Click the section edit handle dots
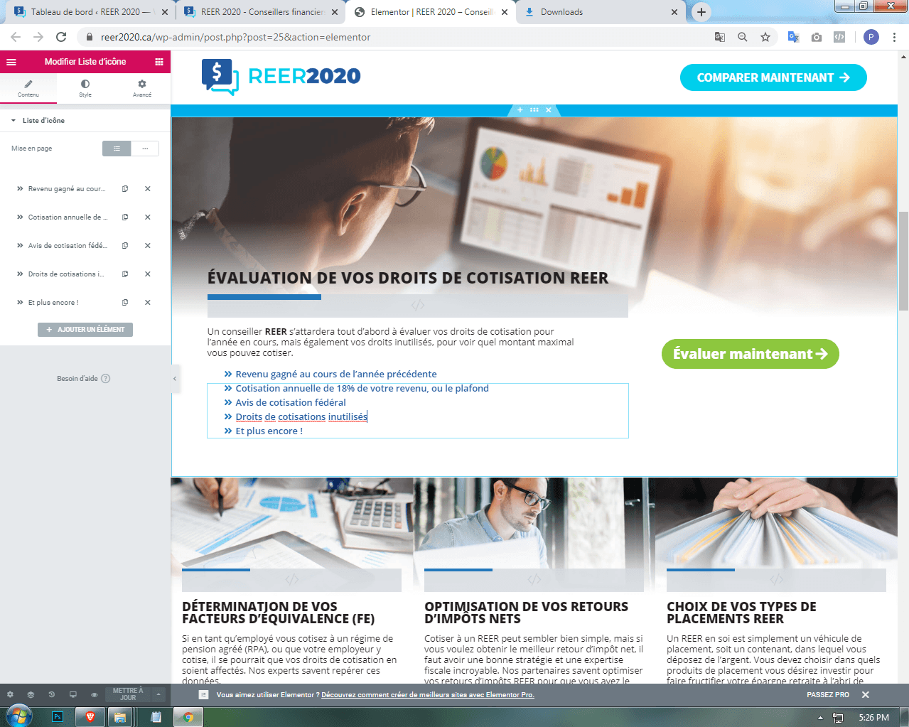The height and width of the screenshot is (727, 909). click(x=534, y=110)
